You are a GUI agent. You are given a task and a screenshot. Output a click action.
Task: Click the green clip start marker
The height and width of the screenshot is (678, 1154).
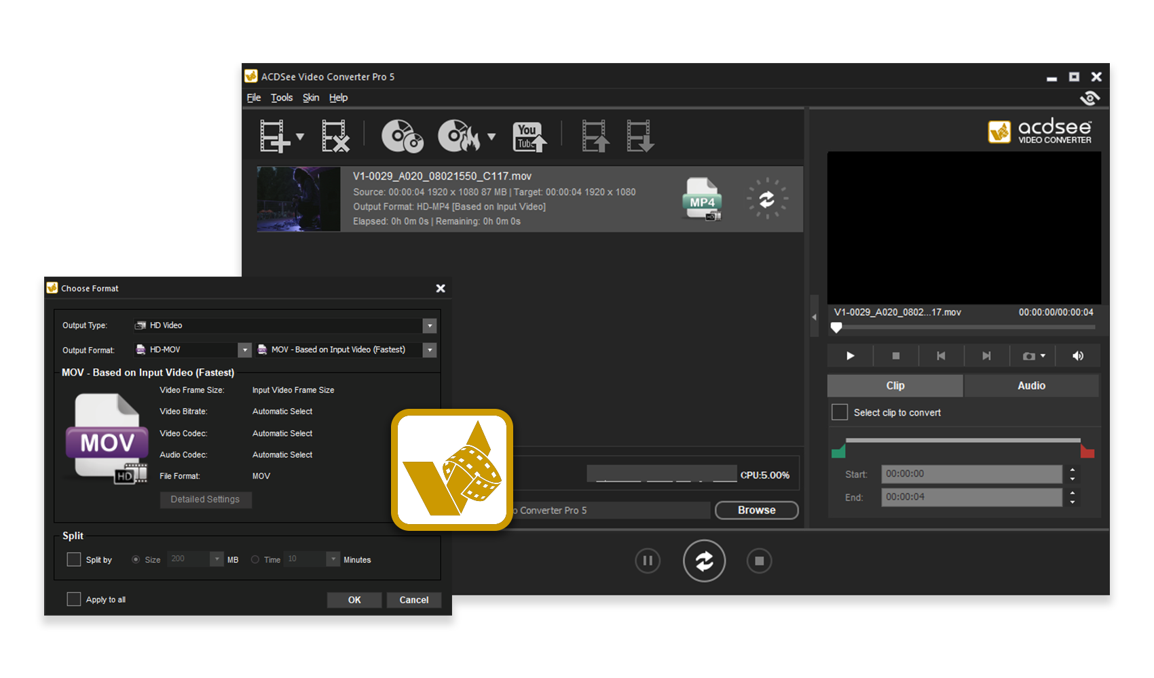[838, 452]
